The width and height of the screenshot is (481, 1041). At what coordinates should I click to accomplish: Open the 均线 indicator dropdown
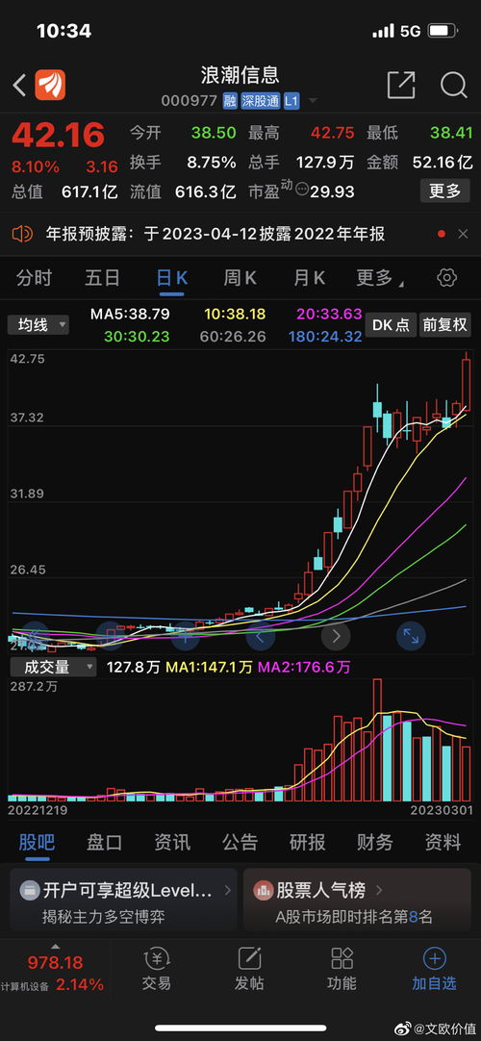tap(38, 324)
